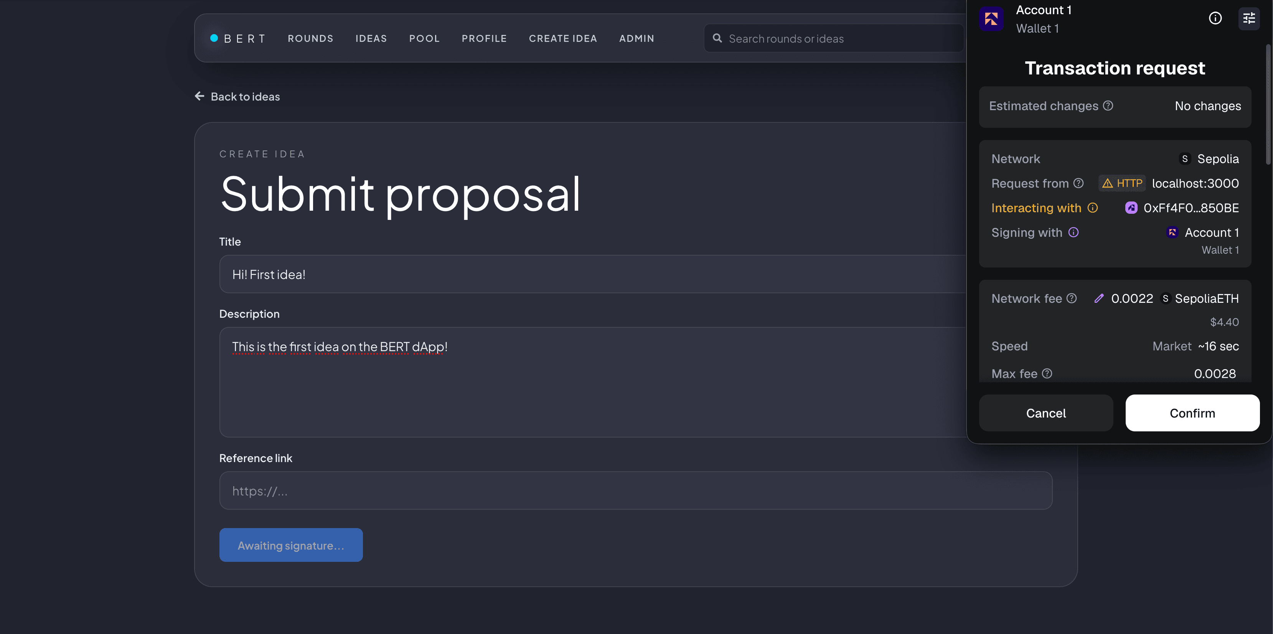Go to the Pool nav item
The width and height of the screenshot is (1273, 634).
click(424, 38)
